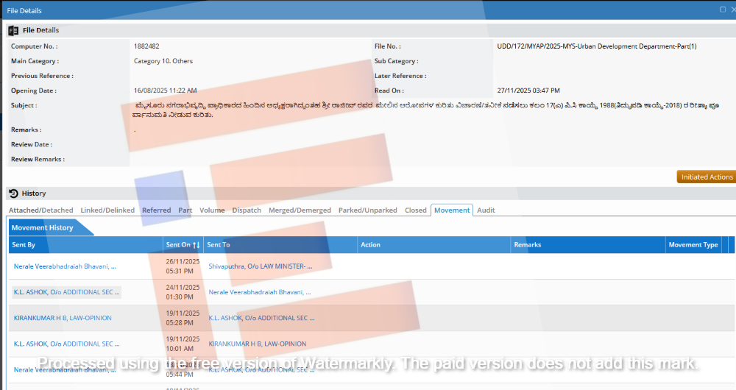Click the Computer No. value 1882482
Image resolution: width=736 pixels, height=390 pixels.
[146, 46]
